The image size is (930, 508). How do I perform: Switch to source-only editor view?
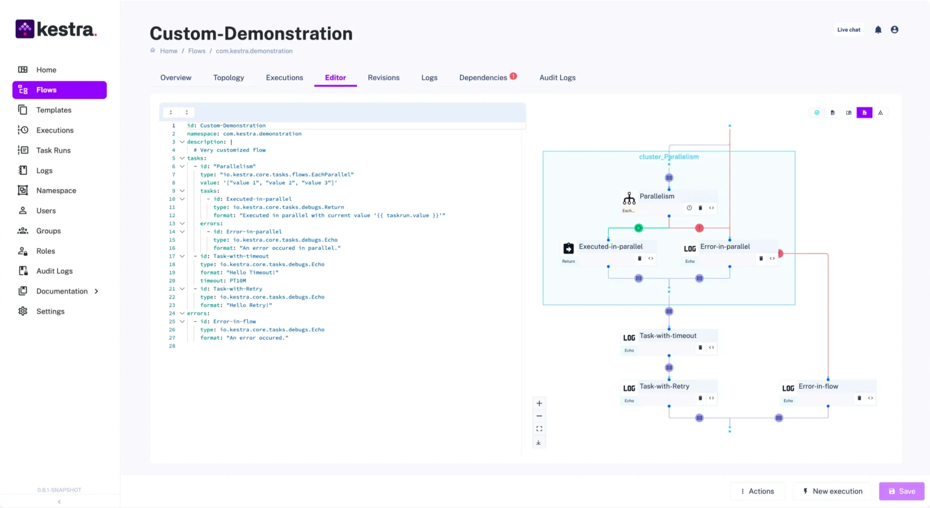pyautogui.click(x=833, y=113)
